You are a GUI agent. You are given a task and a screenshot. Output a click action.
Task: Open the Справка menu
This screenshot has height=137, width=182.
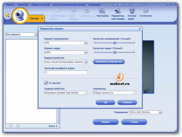coord(94,5)
